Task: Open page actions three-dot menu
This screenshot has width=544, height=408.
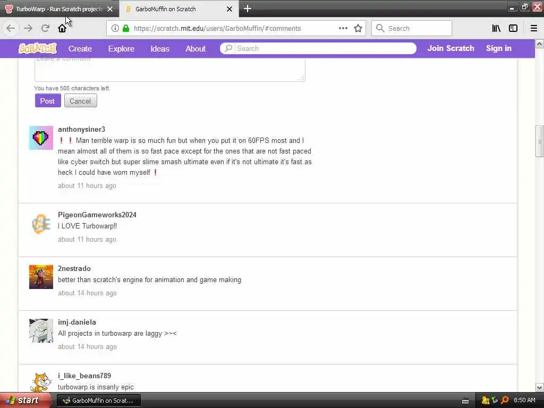Action: [343, 28]
